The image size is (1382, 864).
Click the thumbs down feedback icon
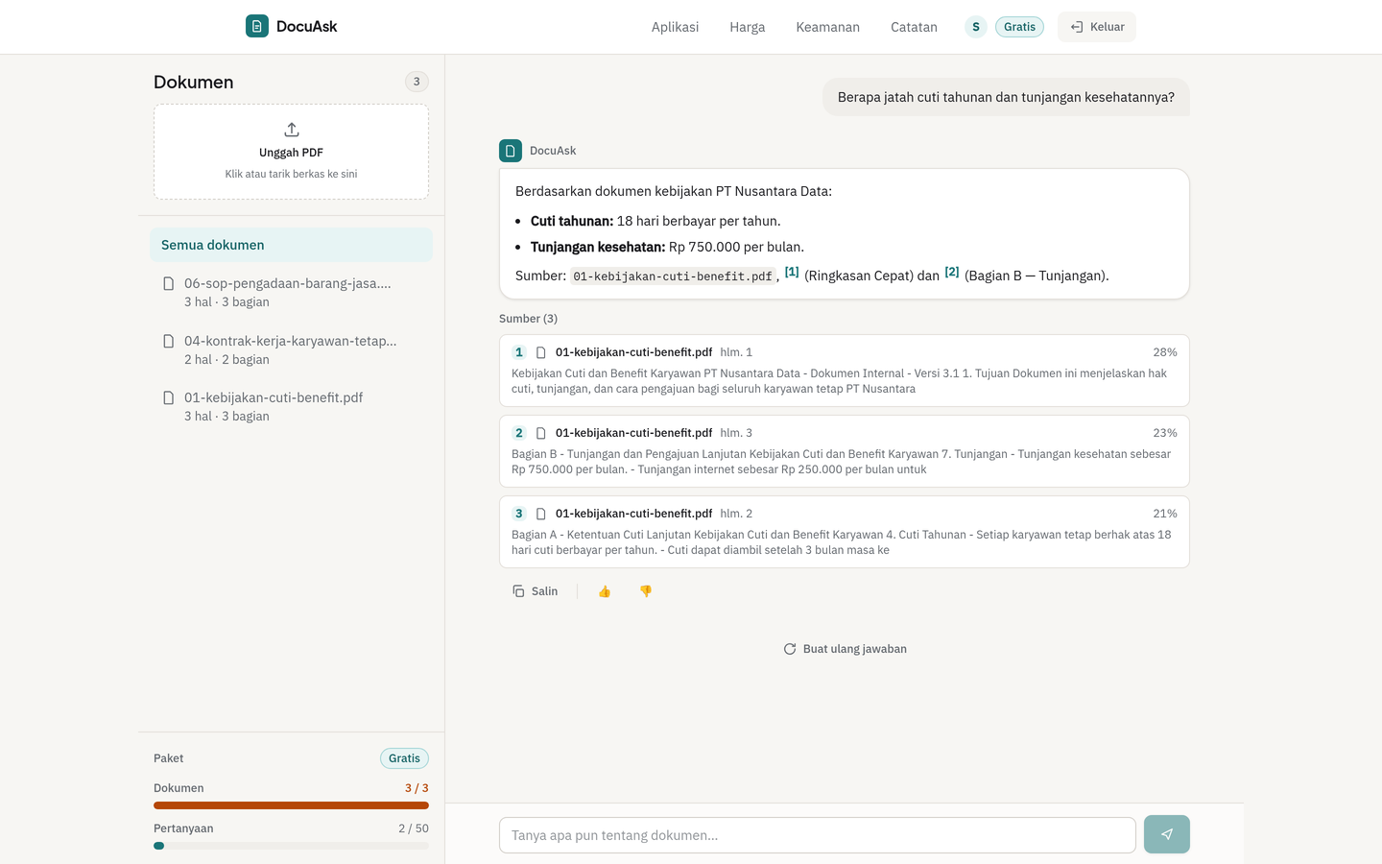(x=646, y=591)
